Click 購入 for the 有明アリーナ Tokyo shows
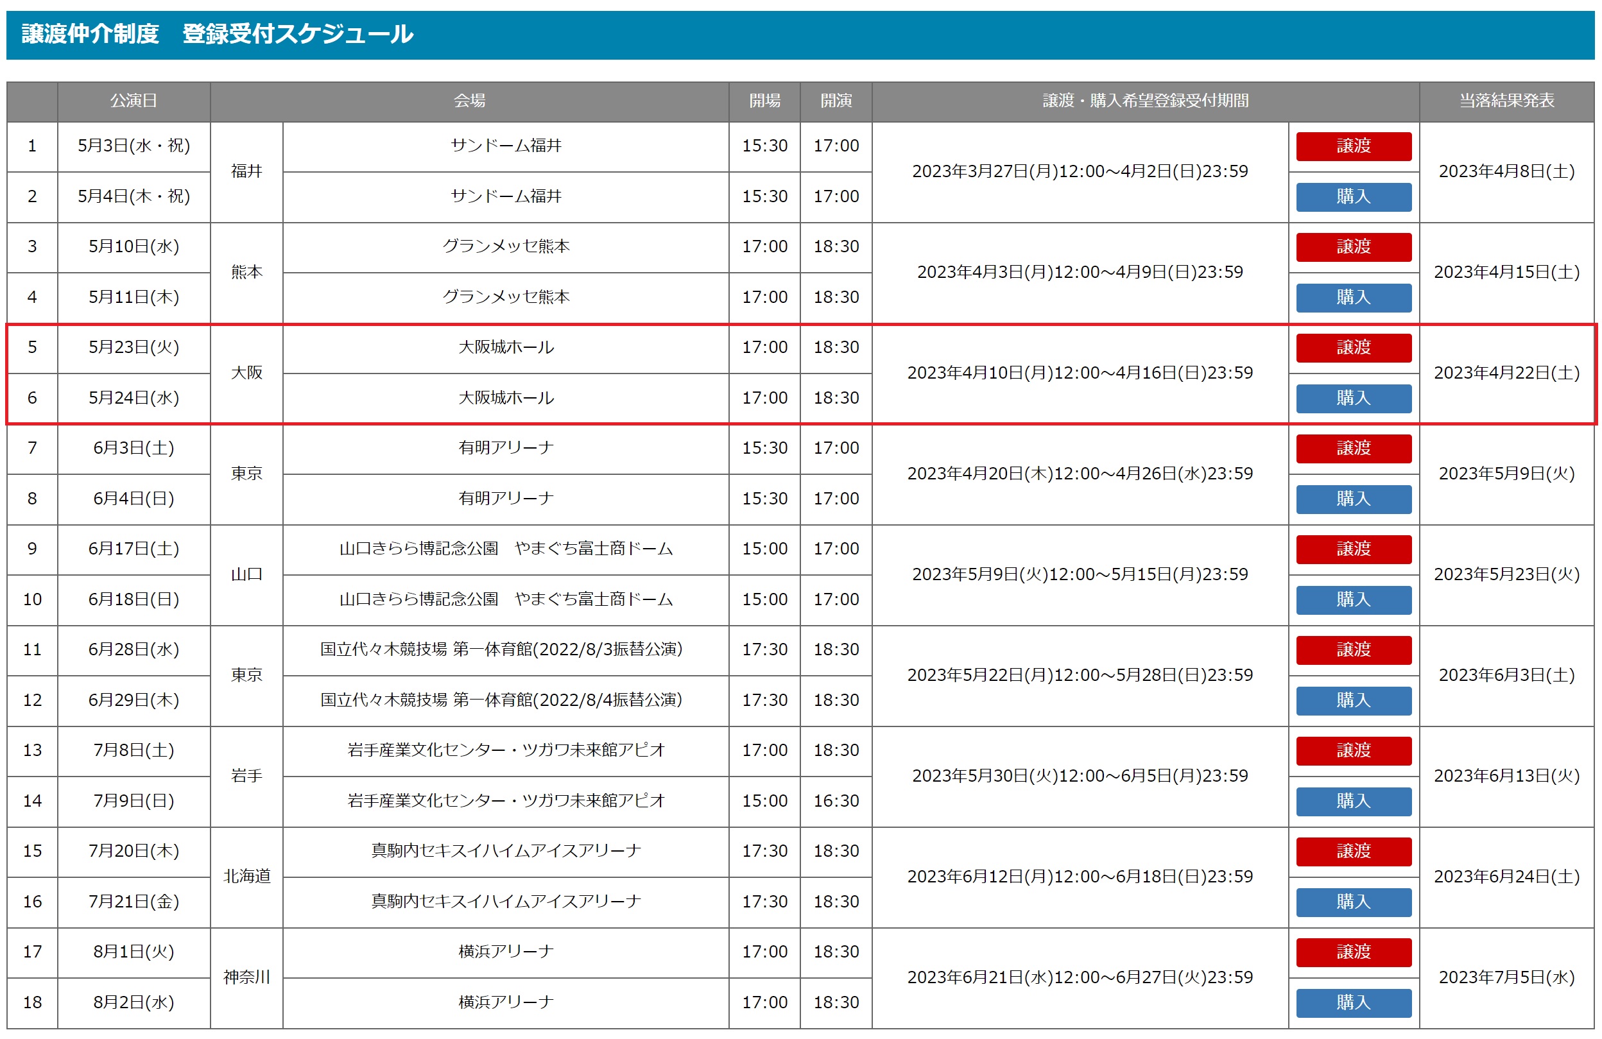 1353,499
